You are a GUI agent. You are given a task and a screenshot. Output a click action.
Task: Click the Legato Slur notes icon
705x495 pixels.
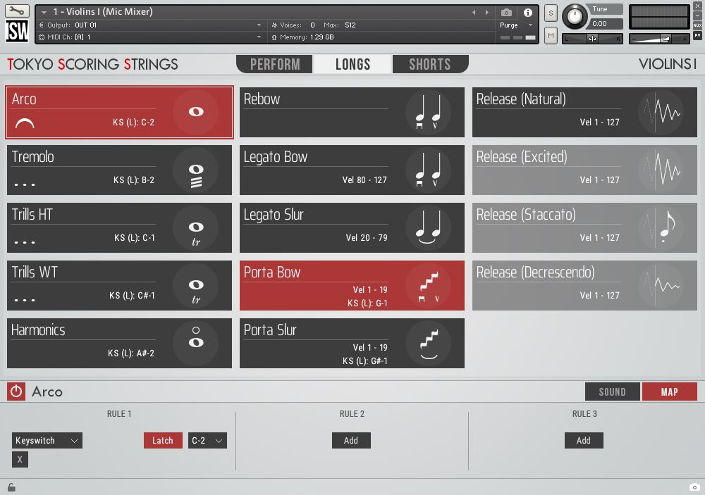(428, 227)
